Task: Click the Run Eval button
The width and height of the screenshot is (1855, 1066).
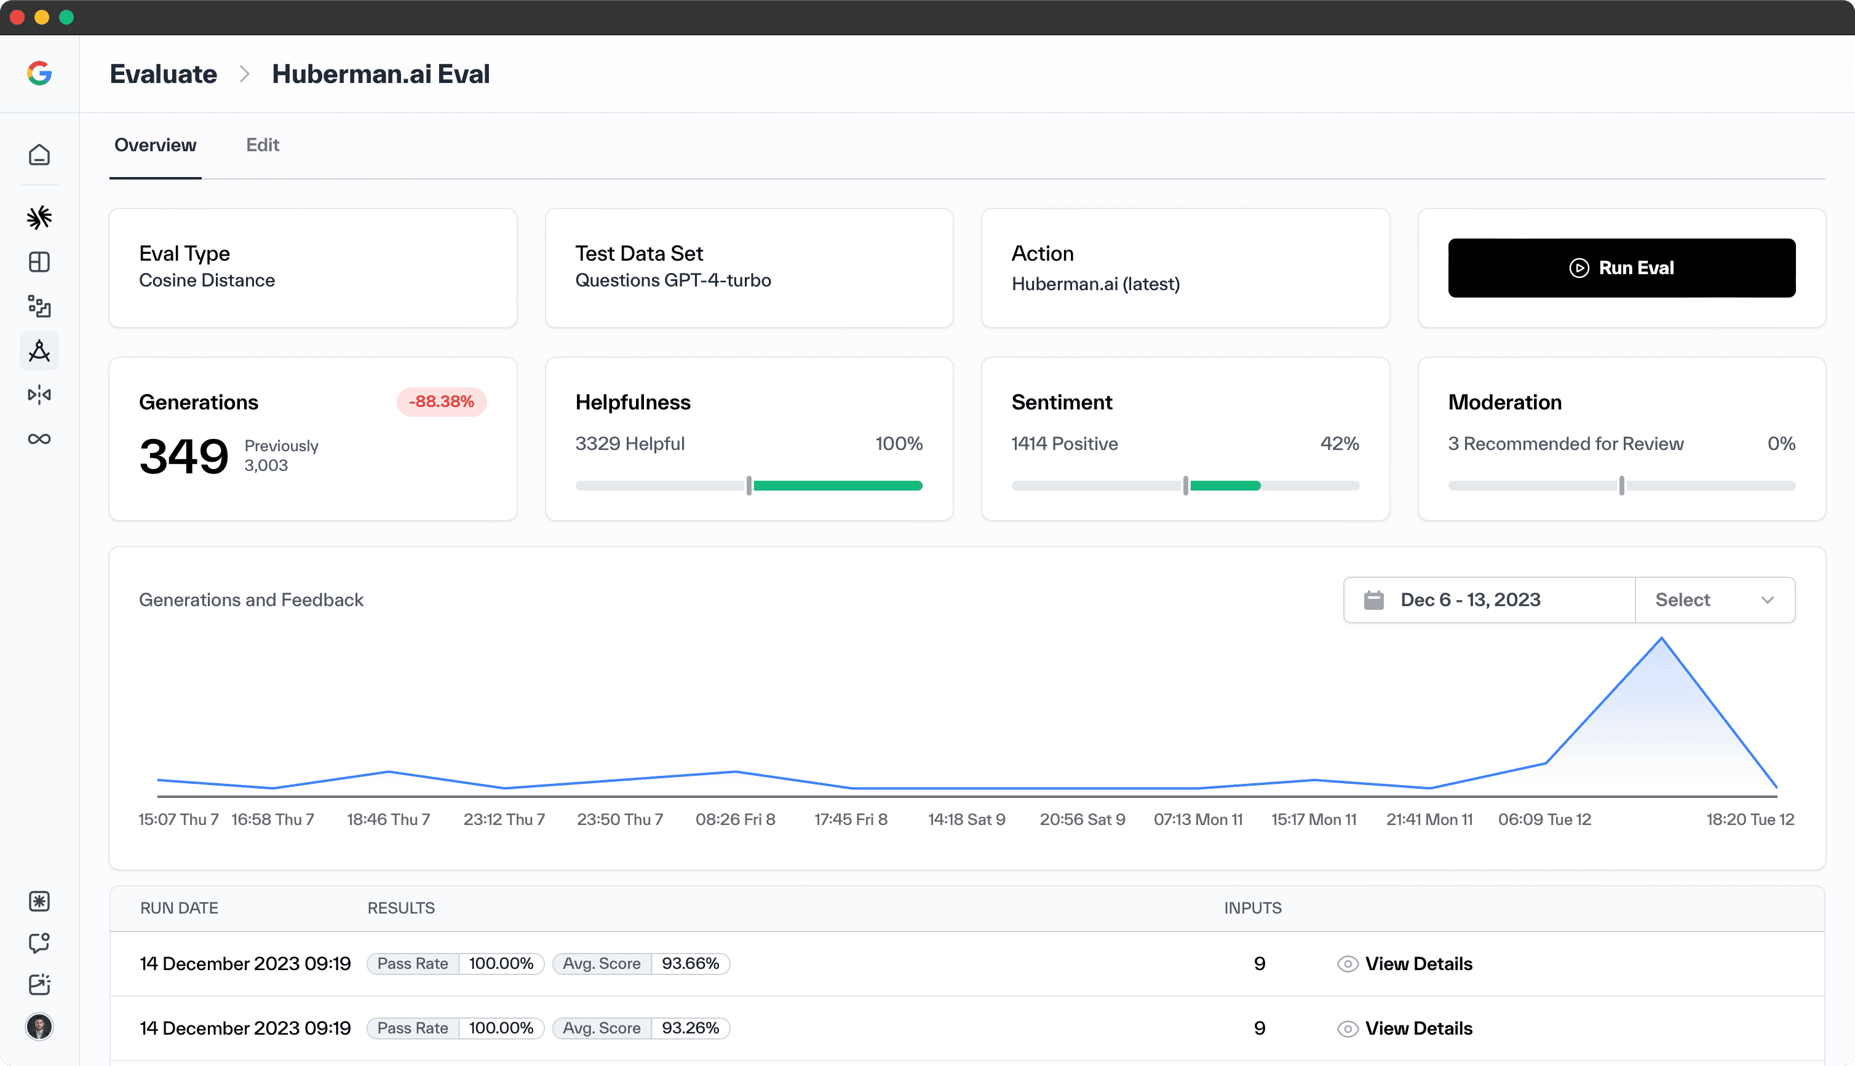Action: tap(1621, 267)
